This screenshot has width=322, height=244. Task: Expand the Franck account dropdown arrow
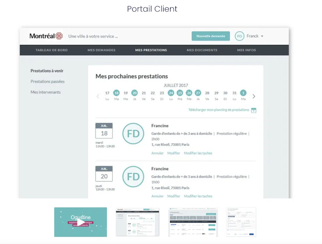[262, 36]
